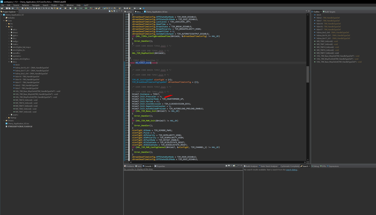
Task: Toggle Link with Editor in Project Explorer
Action: pyautogui.click(x=112, y=11)
